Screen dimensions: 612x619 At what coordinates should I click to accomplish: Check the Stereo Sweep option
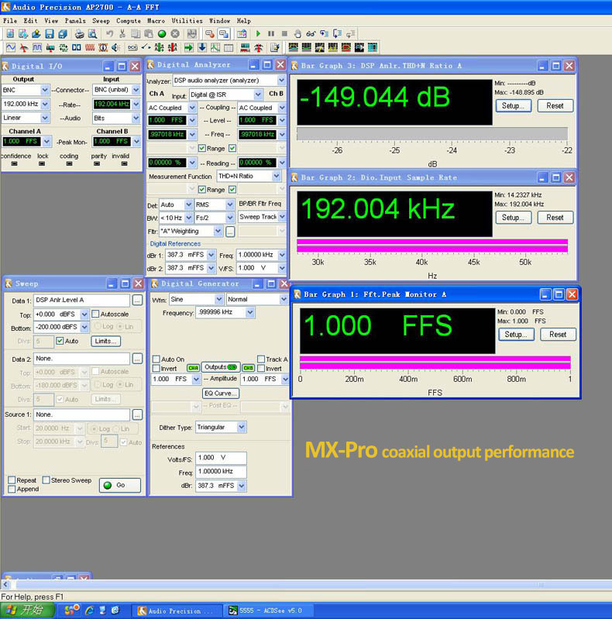[46, 480]
